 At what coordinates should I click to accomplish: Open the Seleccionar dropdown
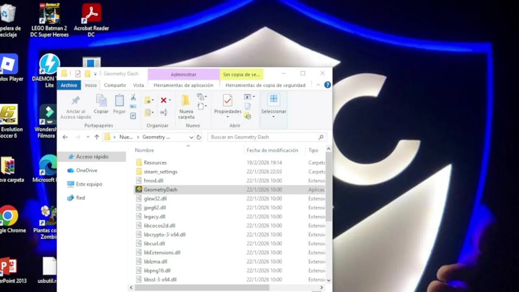[273, 117]
